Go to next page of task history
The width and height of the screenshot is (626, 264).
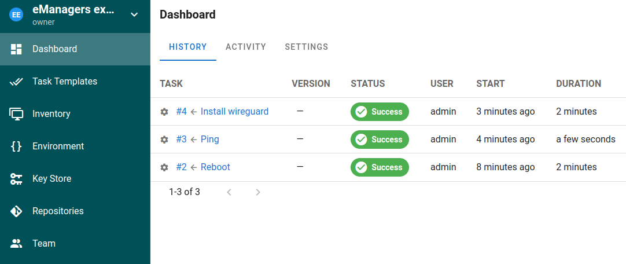(x=258, y=192)
